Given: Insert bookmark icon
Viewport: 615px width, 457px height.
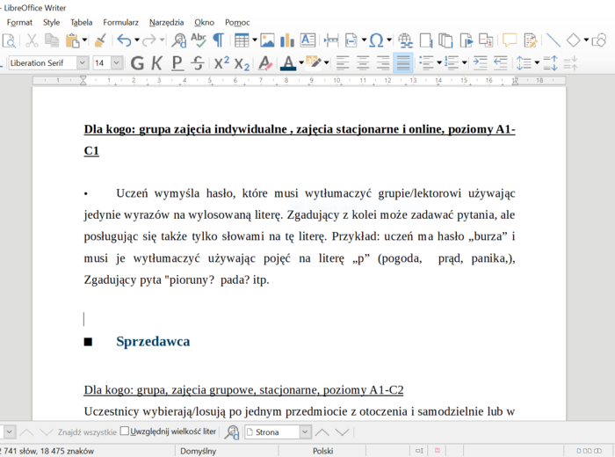Looking at the screenshot, I should click(466, 40).
